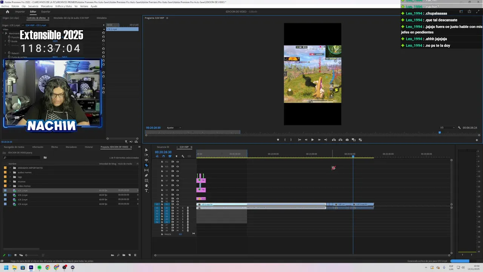
Task: Switch to Exportar workspace
Action: pos(46,12)
